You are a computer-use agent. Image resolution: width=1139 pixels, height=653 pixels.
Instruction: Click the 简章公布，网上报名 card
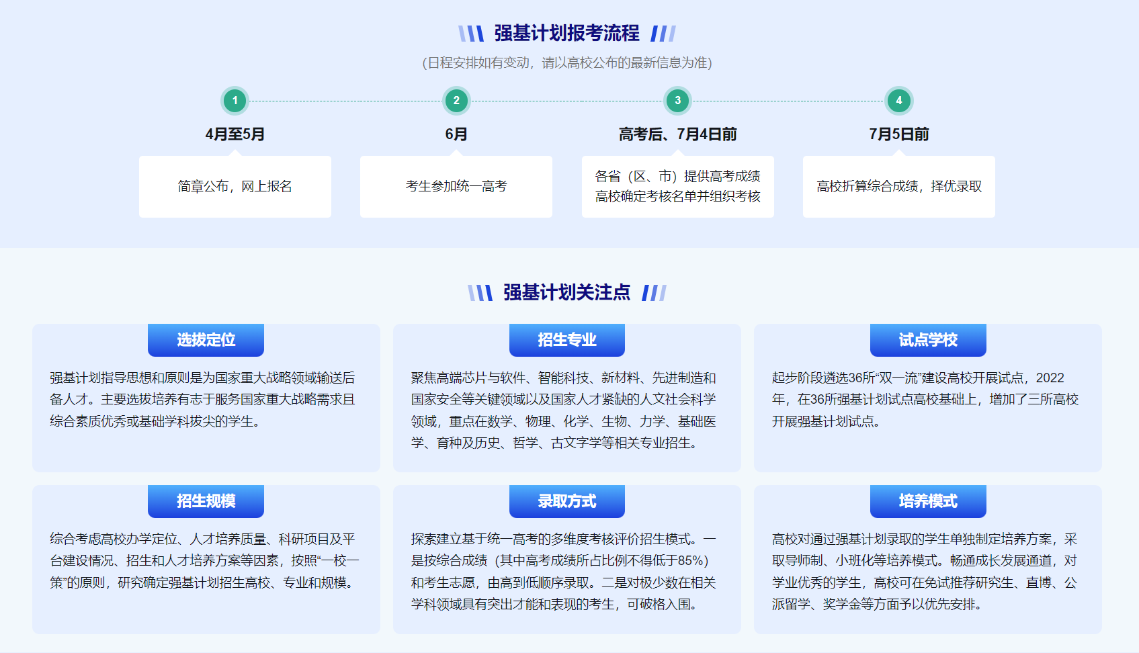tap(235, 187)
